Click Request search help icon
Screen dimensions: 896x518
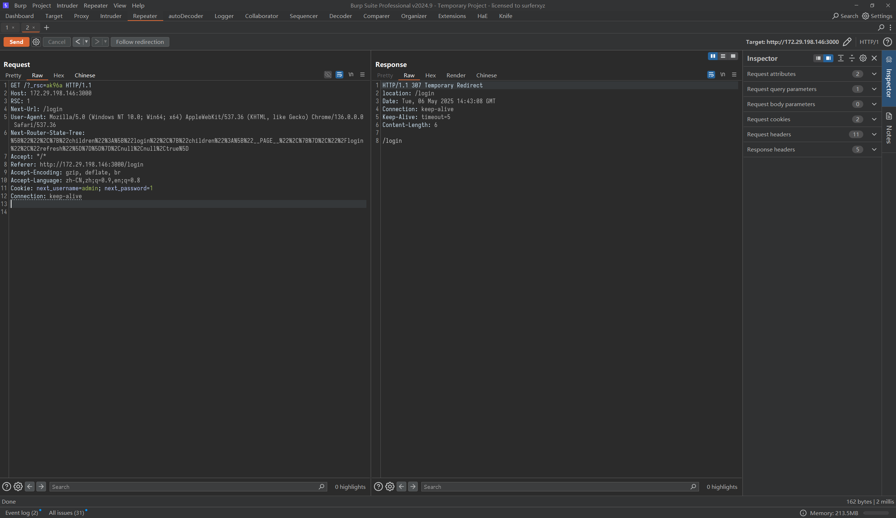click(6, 487)
